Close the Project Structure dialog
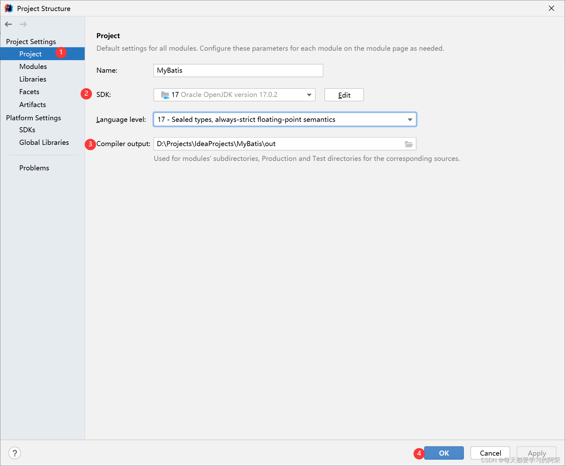The height and width of the screenshot is (466, 565). [x=551, y=9]
